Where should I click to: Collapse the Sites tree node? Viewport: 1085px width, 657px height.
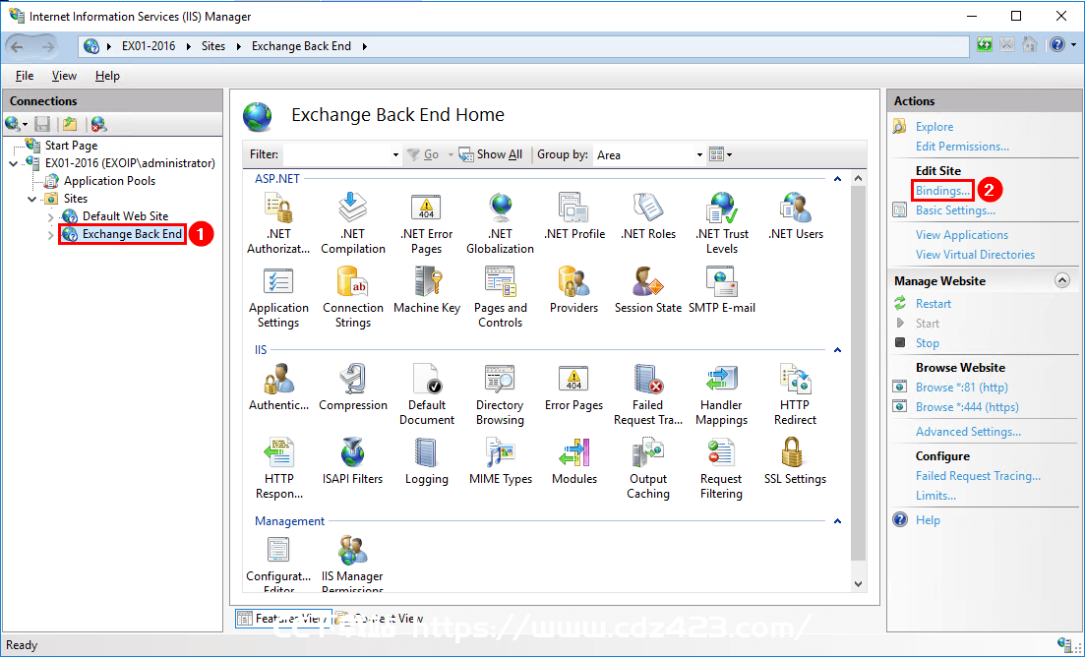point(31,199)
